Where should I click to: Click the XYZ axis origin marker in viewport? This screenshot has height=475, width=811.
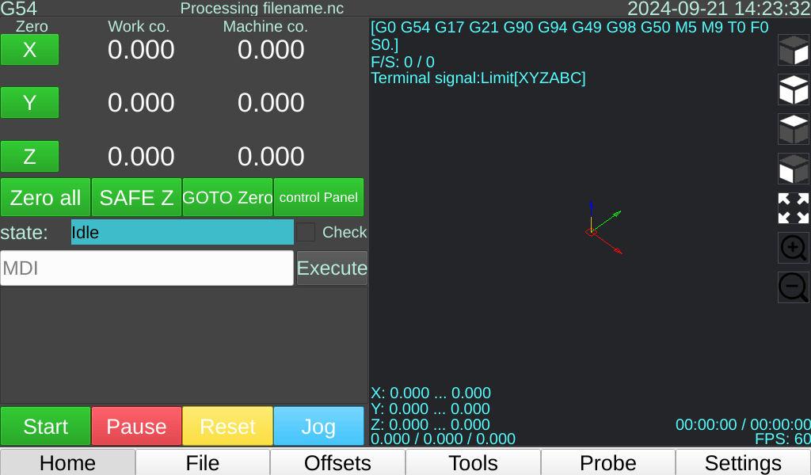point(591,231)
